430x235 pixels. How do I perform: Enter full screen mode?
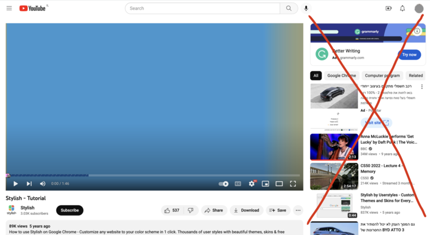(293, 184)
